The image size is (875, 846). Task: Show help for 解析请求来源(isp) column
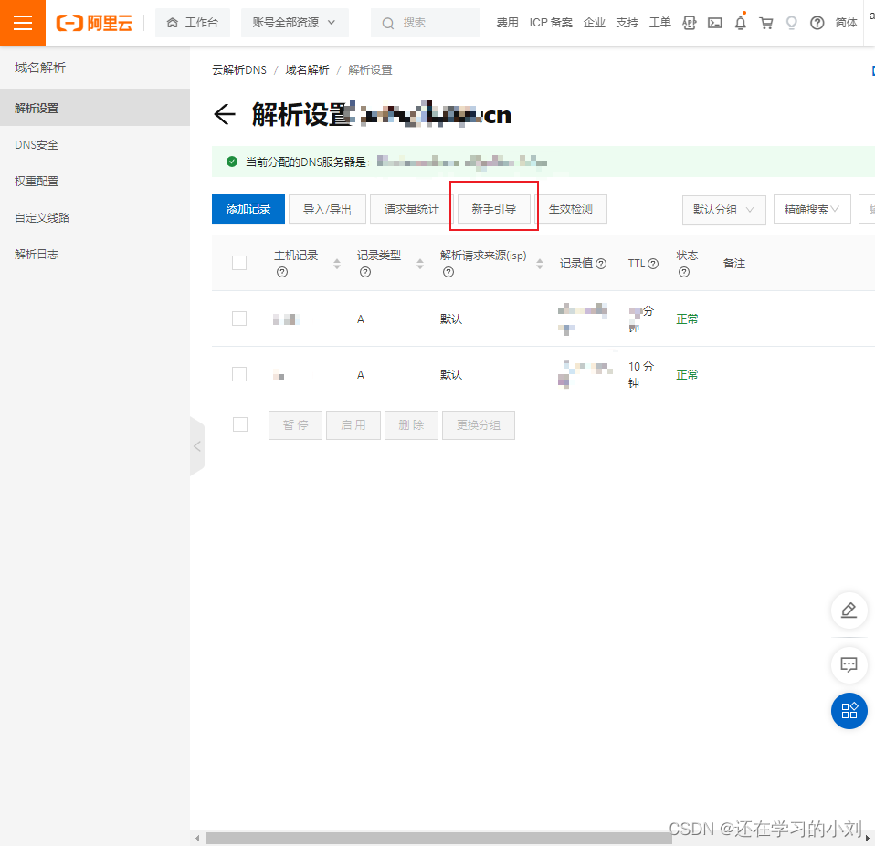tap(448, 272)
